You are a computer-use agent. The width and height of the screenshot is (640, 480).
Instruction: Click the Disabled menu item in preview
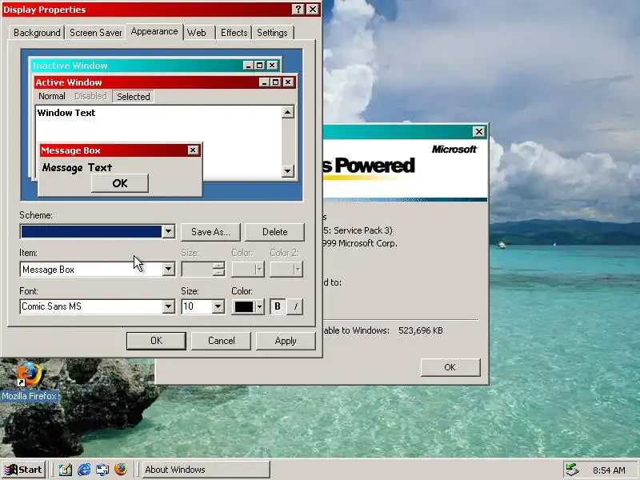click(90, 96)
